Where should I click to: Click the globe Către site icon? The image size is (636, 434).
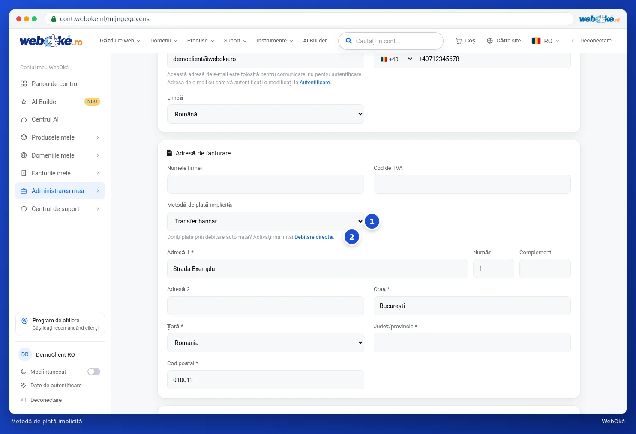pyautogui.click(x=490, y=41)
